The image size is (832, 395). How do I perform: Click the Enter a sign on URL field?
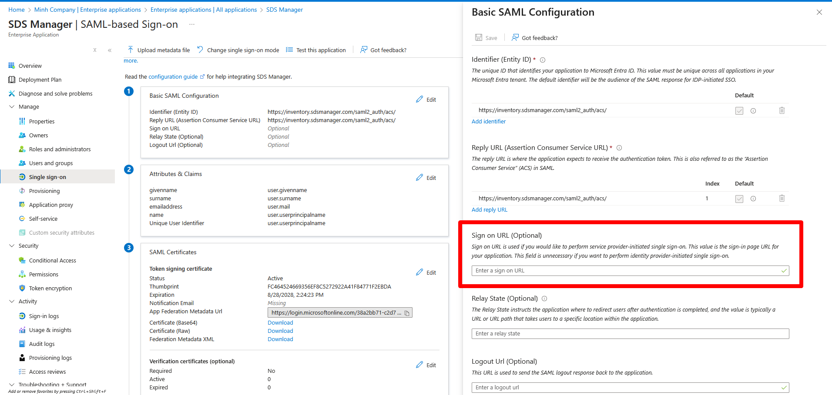[630, 271]
